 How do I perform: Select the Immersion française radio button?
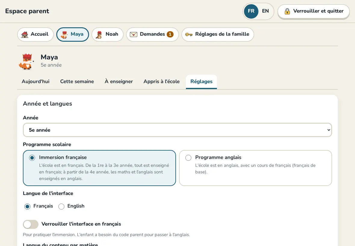[32, 157]
